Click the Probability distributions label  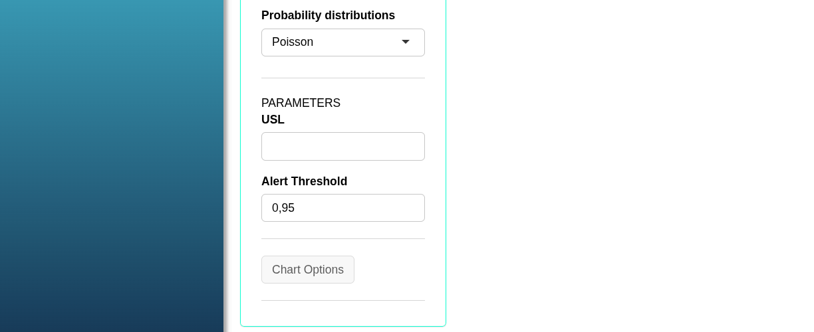pos(328,15)
